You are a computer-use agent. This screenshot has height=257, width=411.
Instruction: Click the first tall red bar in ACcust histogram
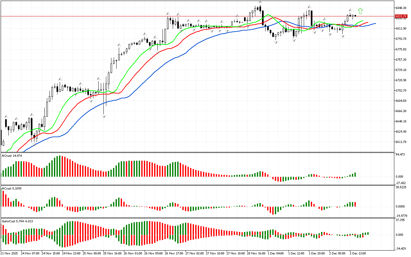pos(4,199)
